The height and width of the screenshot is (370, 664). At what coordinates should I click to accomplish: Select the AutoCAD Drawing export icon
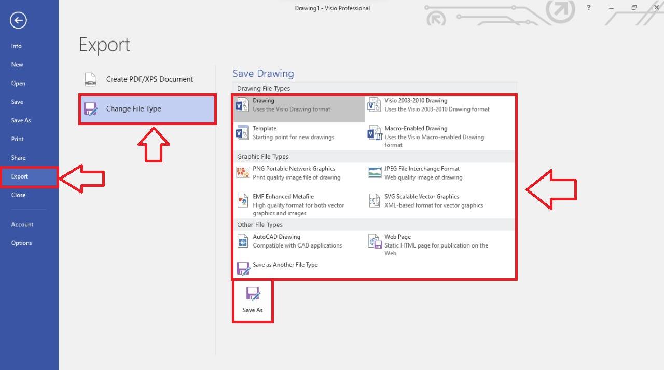(242, 240)
